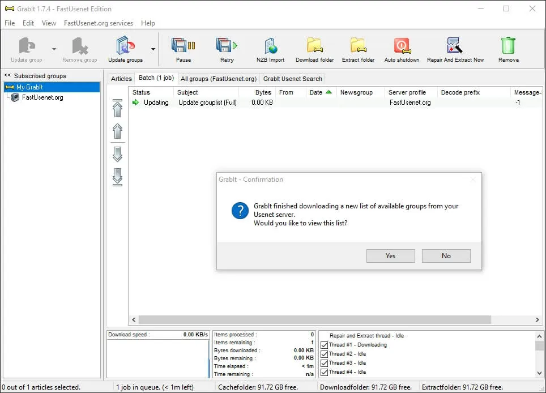Click the FastUsenet.org server icon
This screenshot has width=546, height=393.
[15, 97]
